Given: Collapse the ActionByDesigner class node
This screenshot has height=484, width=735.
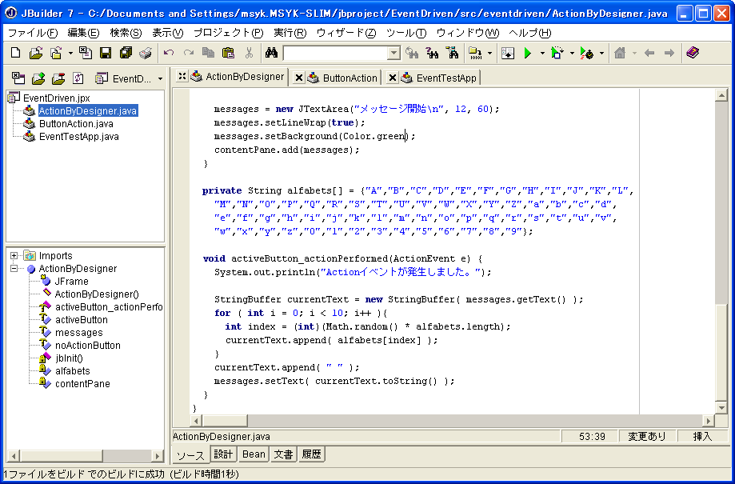Looking at the screenshot, I should pyautogui.click(x=14, y=269).
